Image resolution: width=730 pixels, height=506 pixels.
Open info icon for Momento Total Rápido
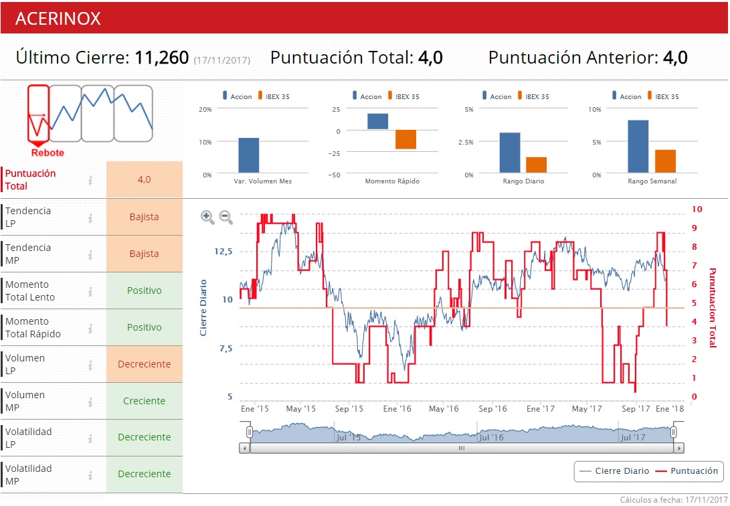click(90, 328)
